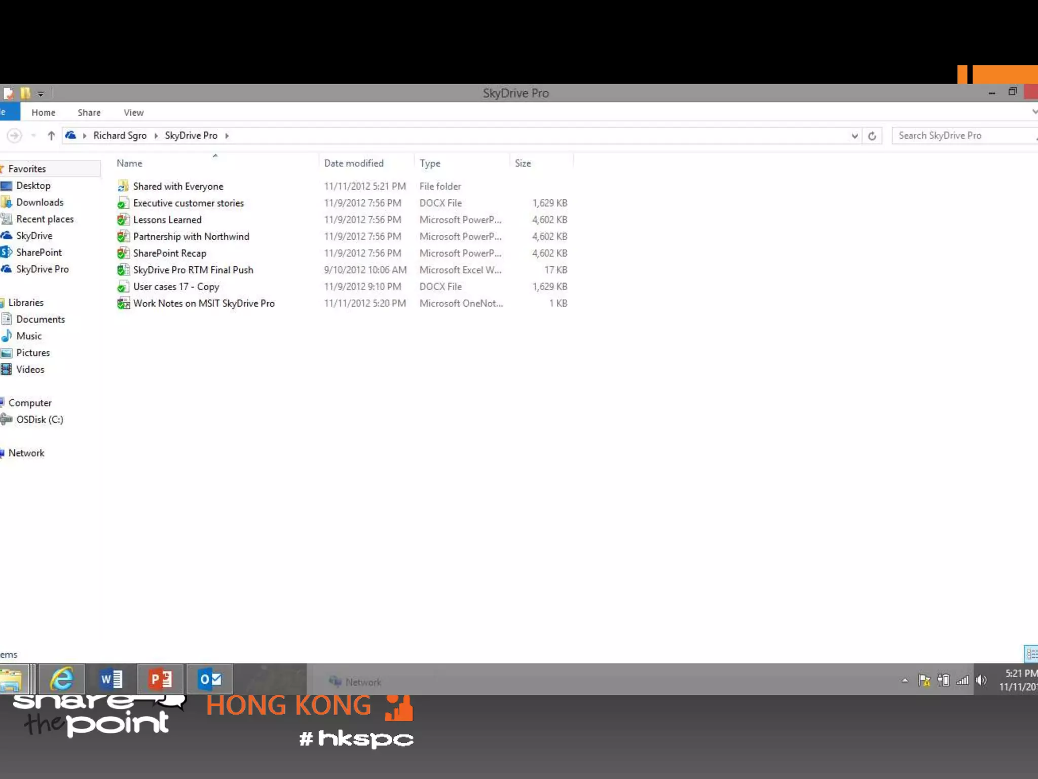Select SharePoint in the Favorites list
The height and width of the screenshot is (779, 1038).
[x=39, y=253]
